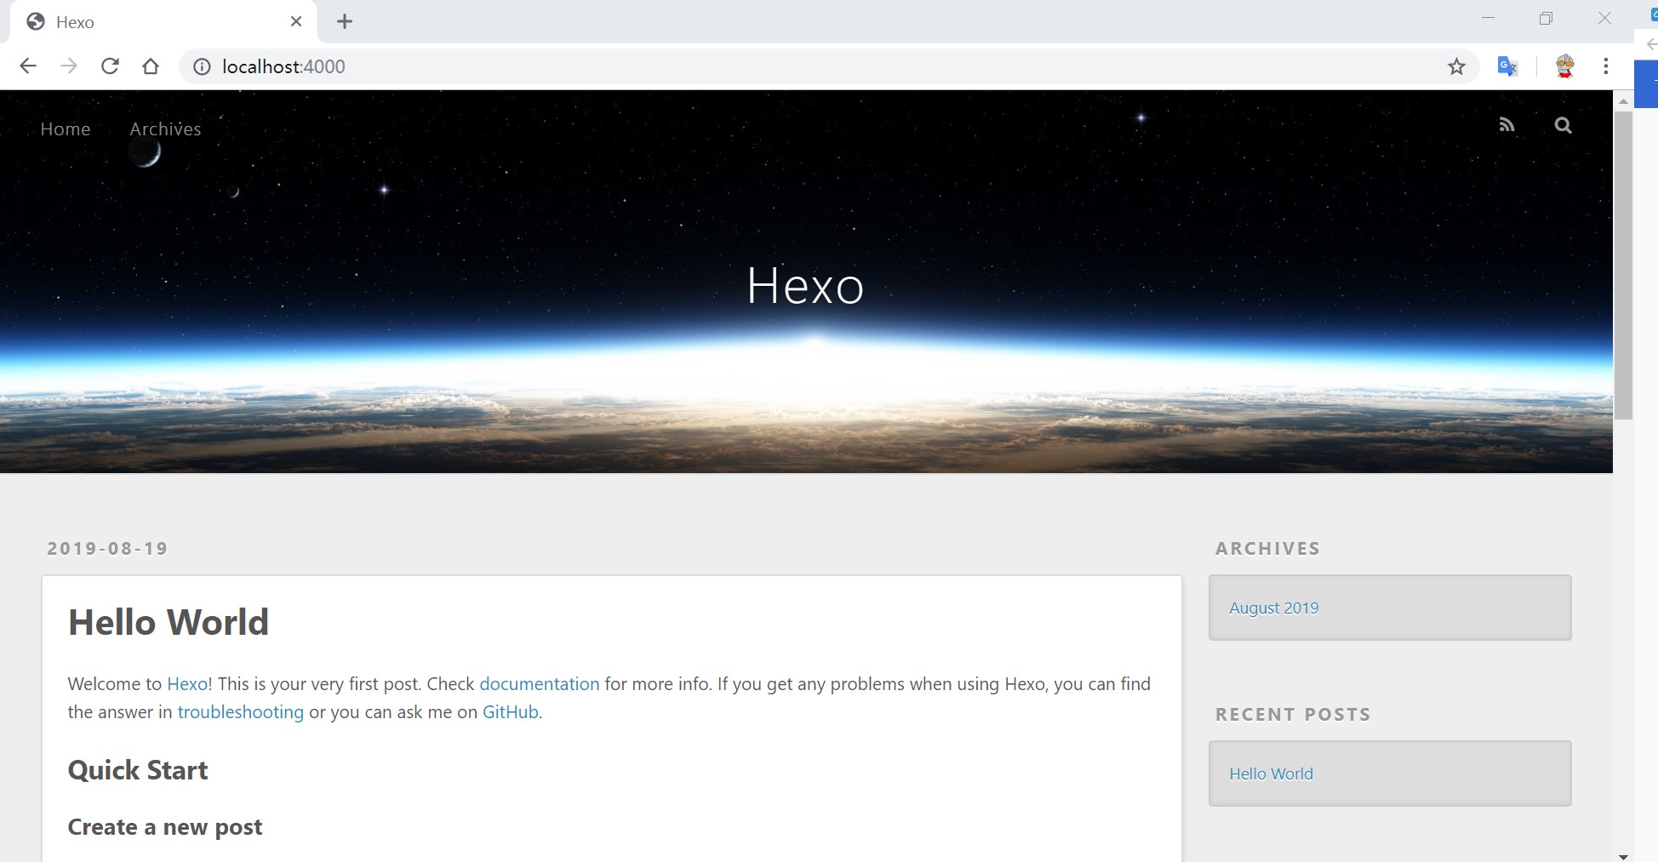Follow the documentation link

coord(539,684)
